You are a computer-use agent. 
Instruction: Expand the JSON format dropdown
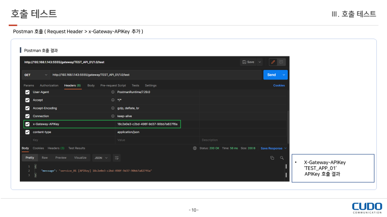click(101, 158)
